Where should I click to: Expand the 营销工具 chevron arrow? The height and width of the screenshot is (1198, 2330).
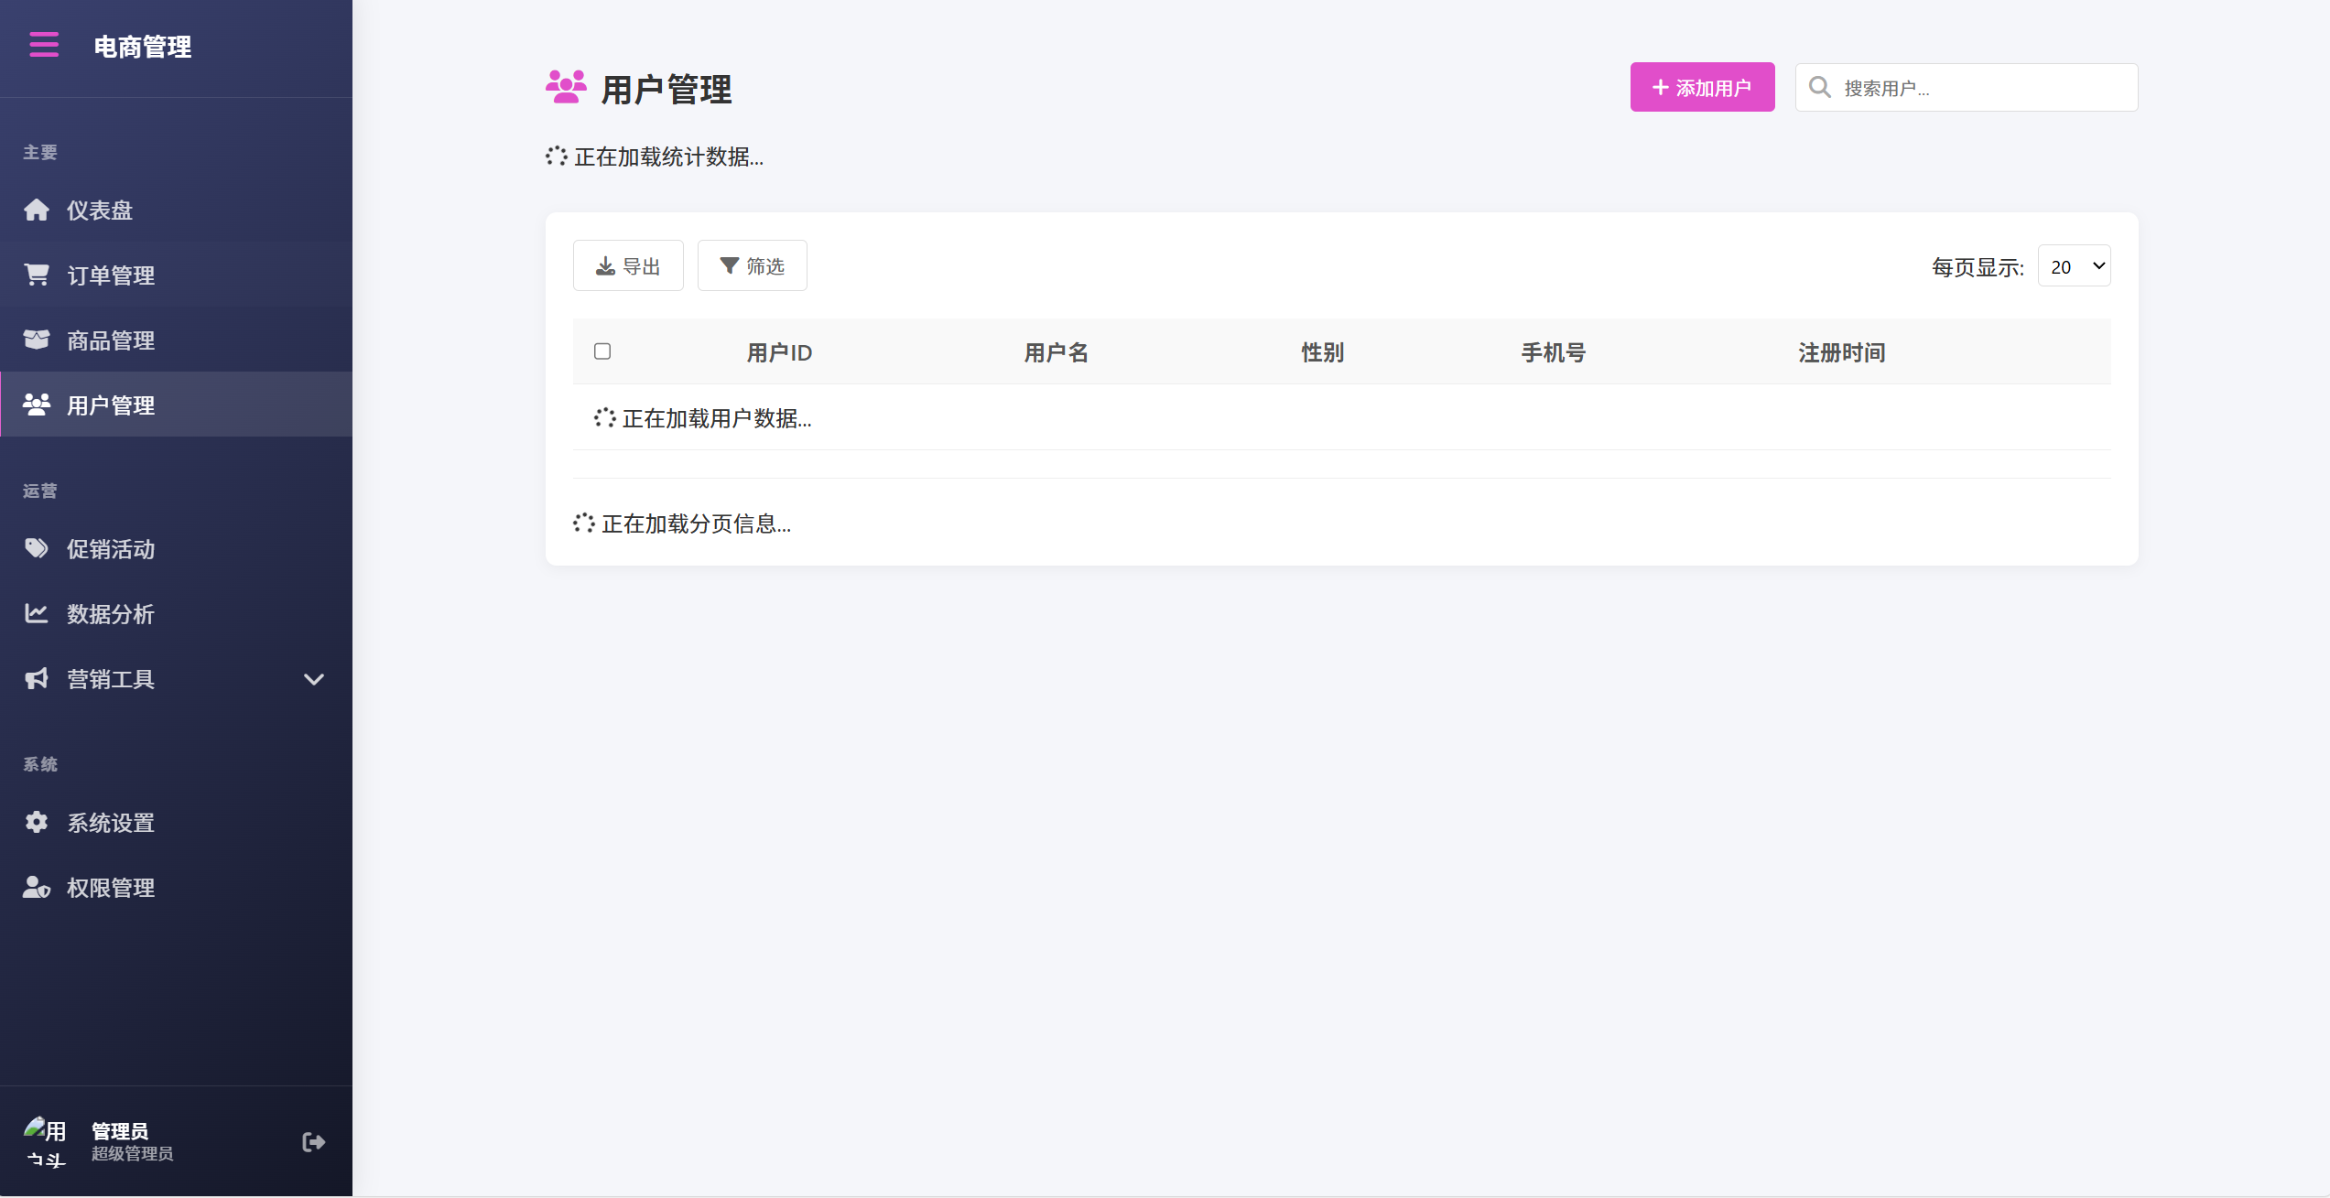click(314, 679)
